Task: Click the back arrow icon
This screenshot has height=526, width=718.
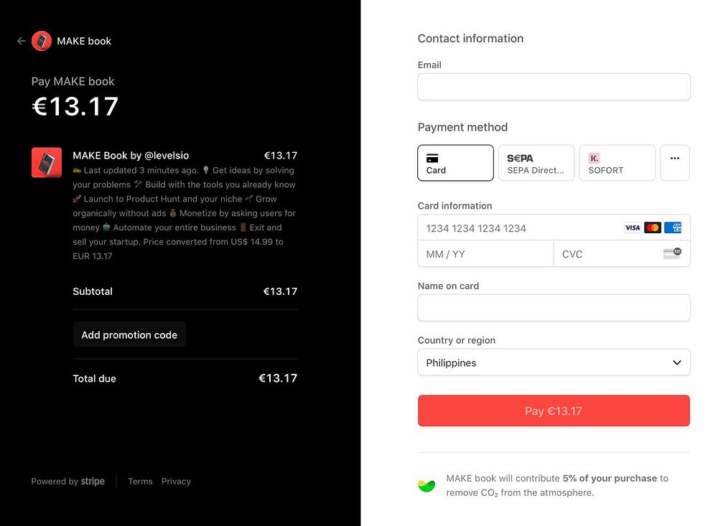Action: (x=21, y=41)
